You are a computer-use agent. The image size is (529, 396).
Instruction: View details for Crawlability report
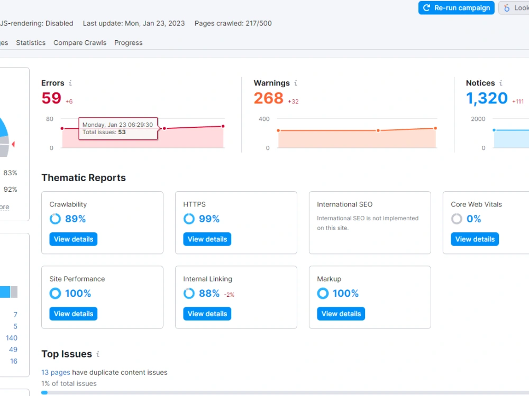click(x=73, y=239)
